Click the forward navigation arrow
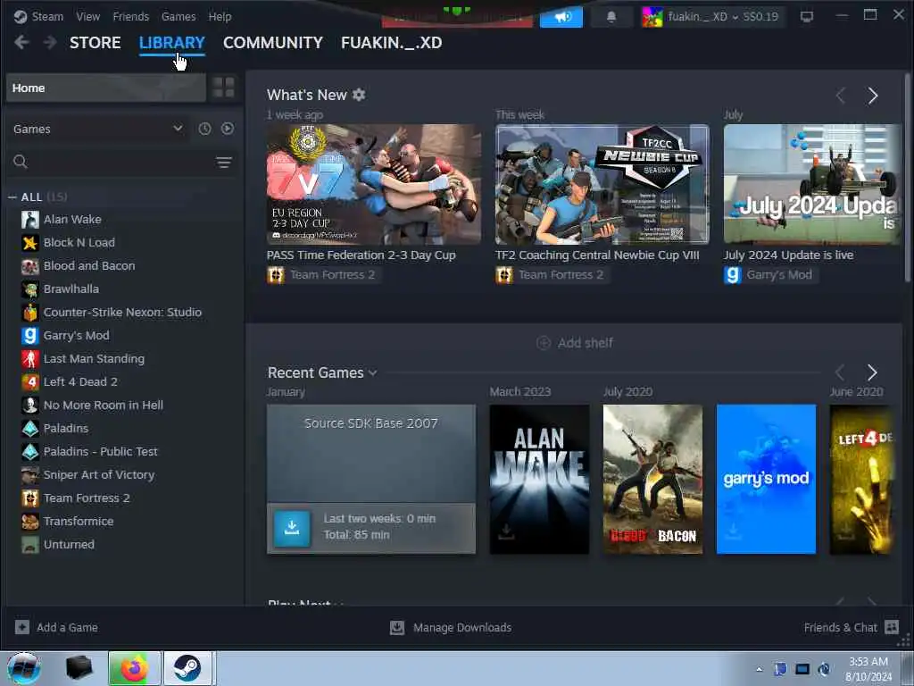The image size is (914, 686). (x=50, y=42)
